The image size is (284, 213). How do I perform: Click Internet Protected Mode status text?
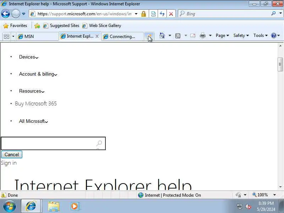point(173,195)
